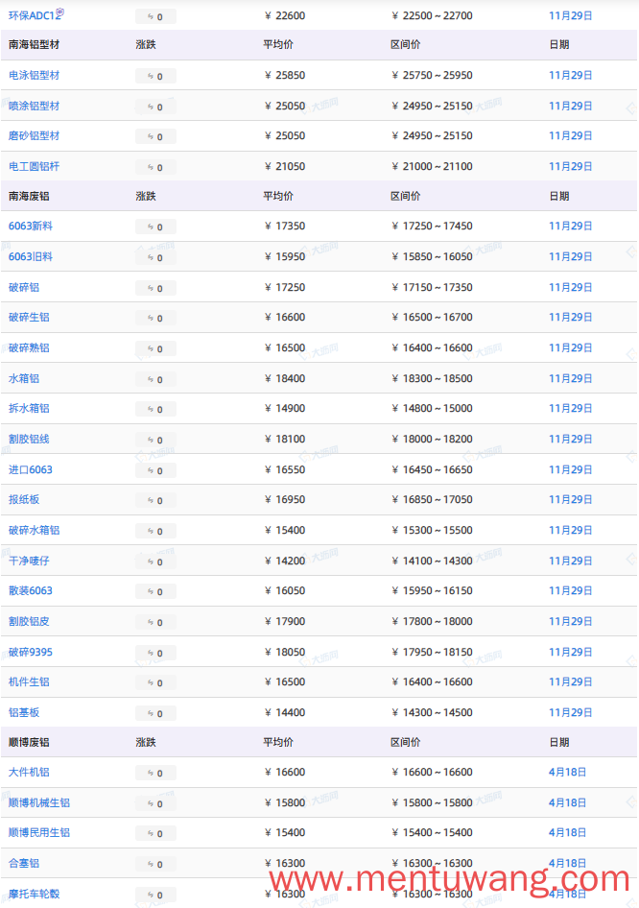This screenshot has height=908, width=639.
Task: Select price range ¥ 14800 ~ 15000
Action: (x=433, y=409)
